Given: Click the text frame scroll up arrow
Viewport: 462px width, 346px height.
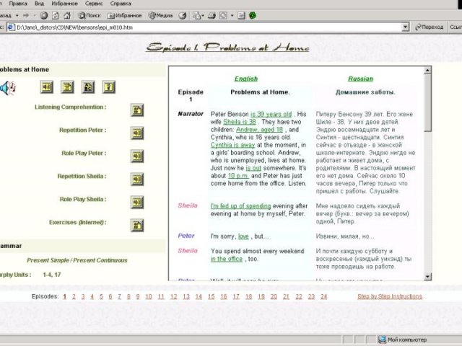Looking at the screenshot, I should (x=427, y=70).
